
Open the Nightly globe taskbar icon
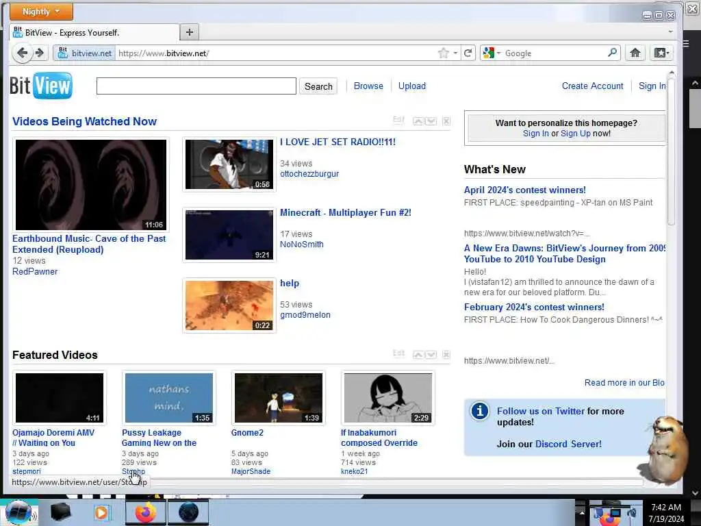click(x=188, y=512)
